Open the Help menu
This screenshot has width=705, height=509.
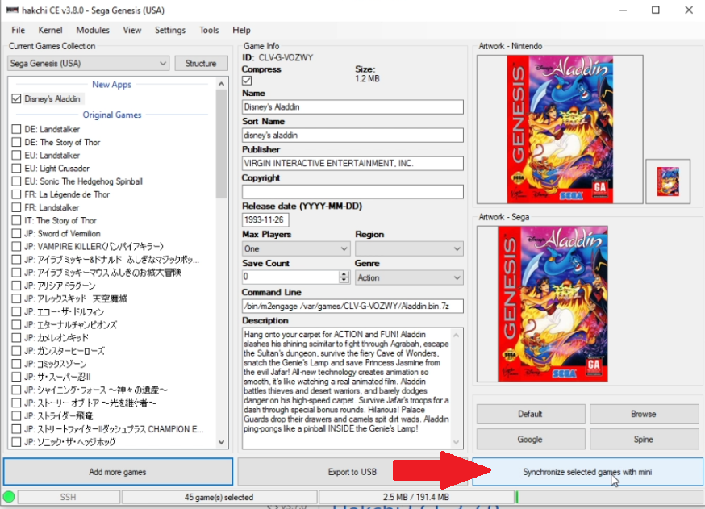tap(241, 30)
